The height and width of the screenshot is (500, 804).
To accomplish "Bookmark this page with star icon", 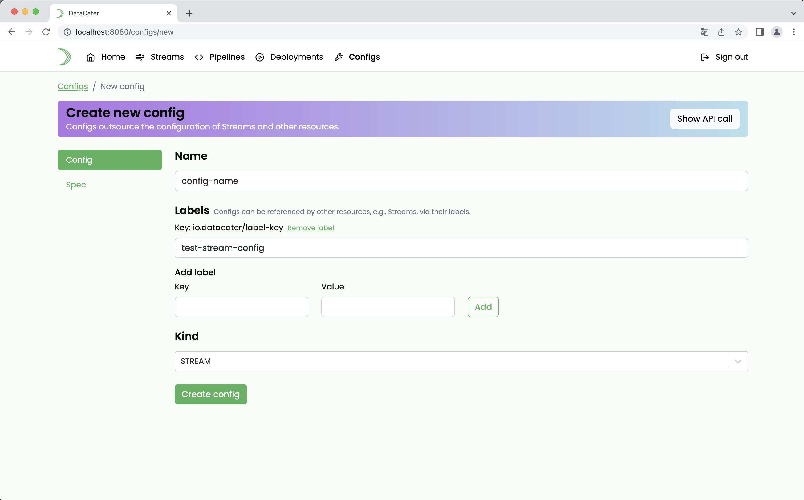I will click(738, 32).
